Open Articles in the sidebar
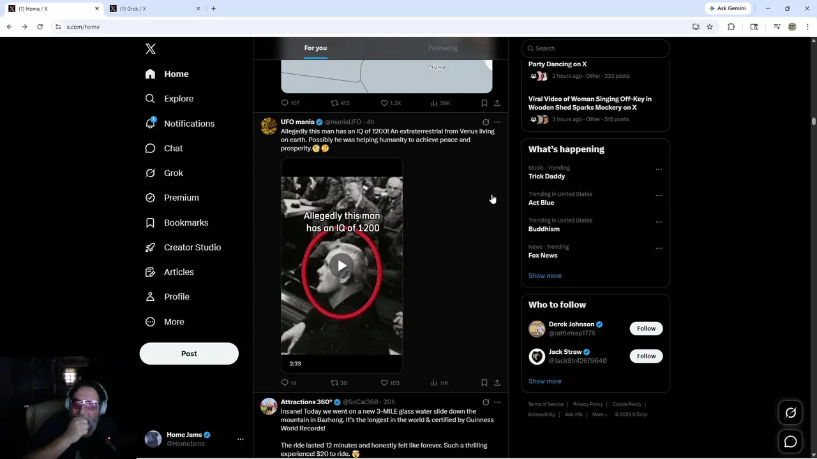 coord(169,272)
